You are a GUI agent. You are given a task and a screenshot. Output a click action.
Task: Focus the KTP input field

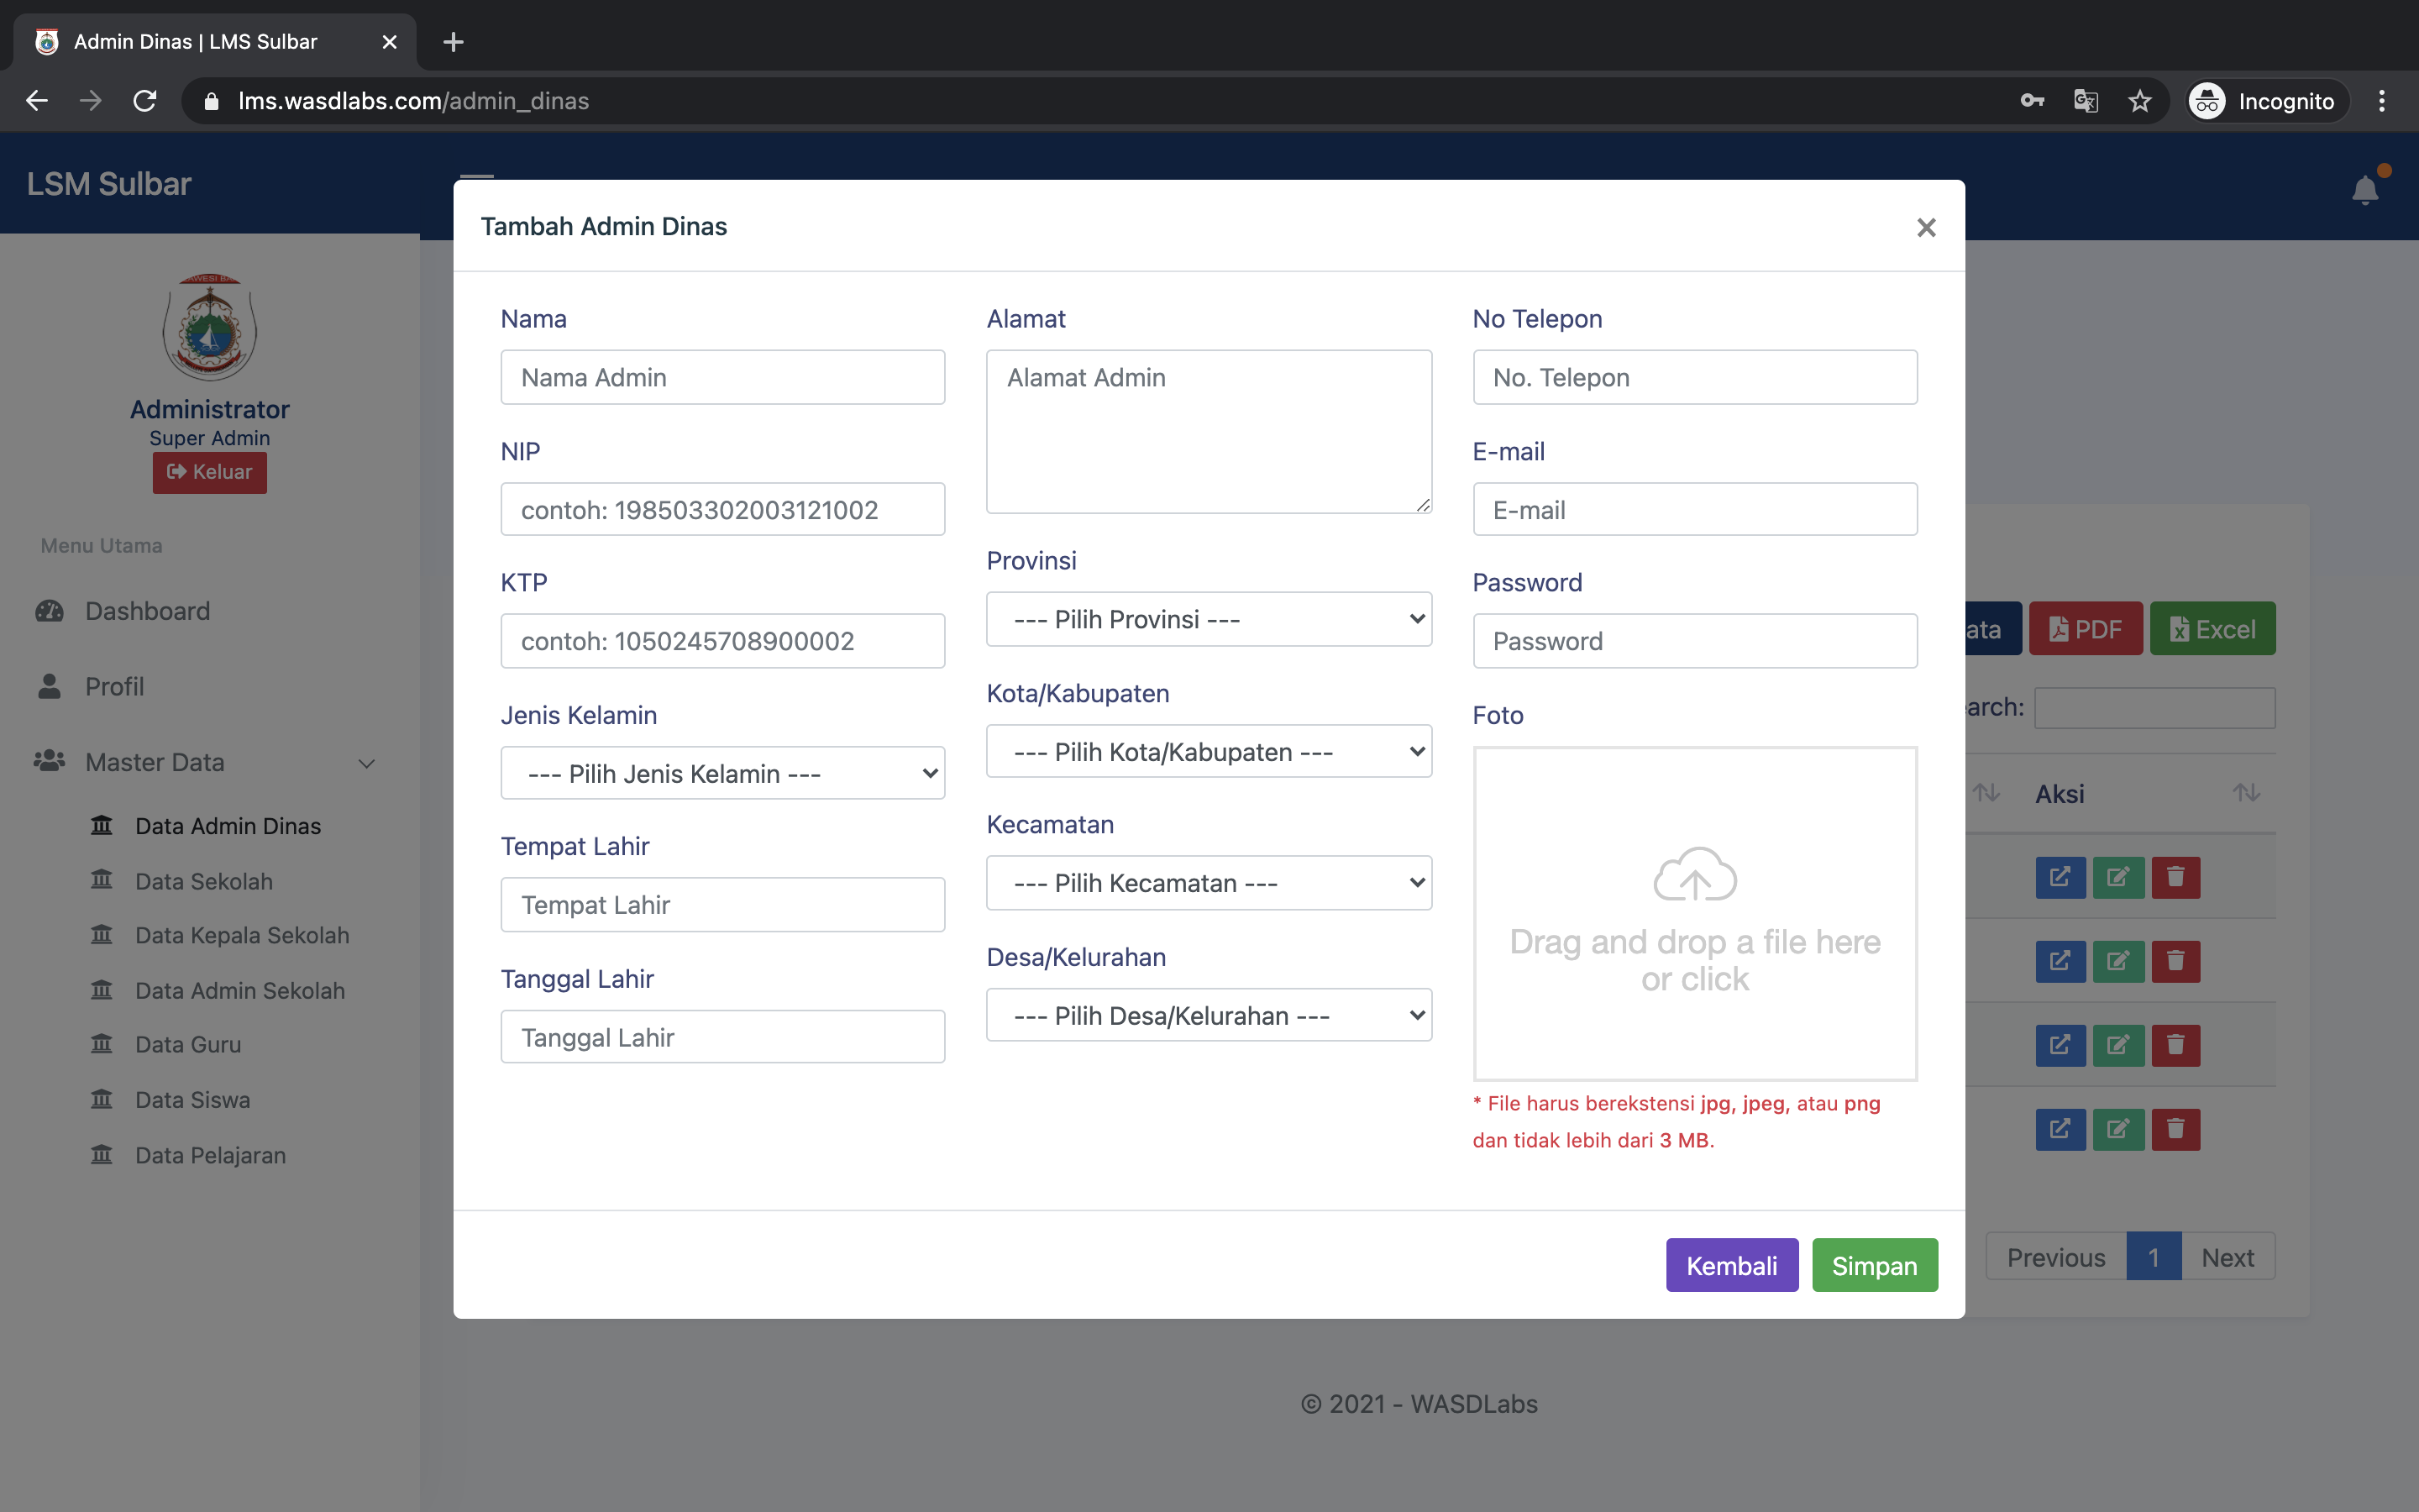pyautogui.click(x=722, y=641)
